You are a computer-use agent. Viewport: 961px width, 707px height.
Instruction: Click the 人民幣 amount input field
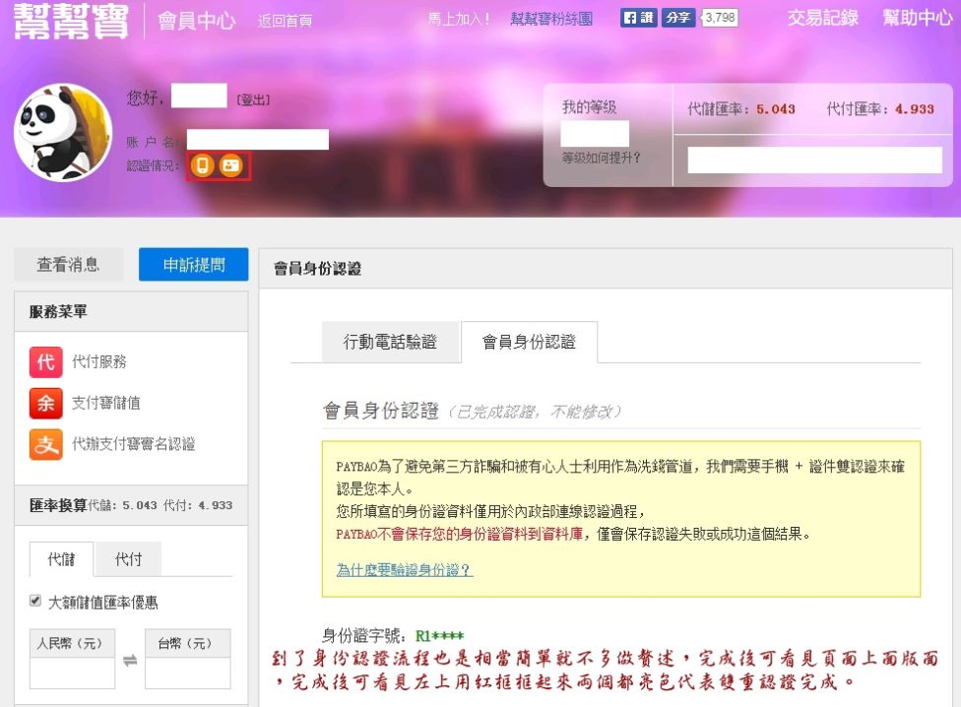(x=72, y=674)
